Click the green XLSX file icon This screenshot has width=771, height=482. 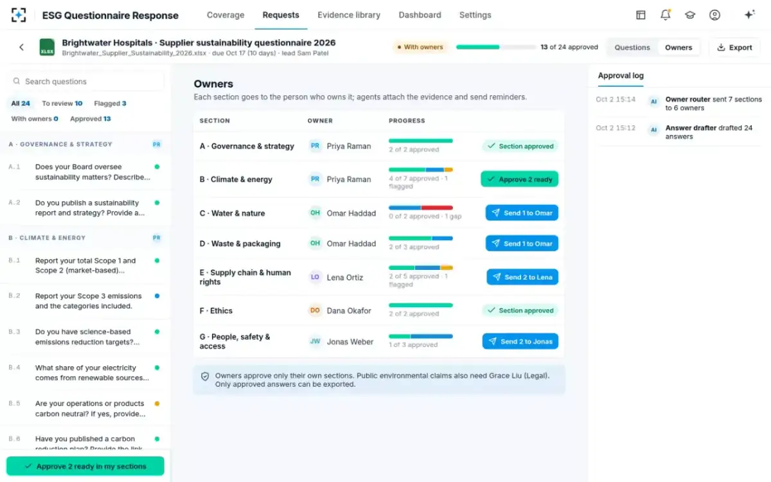pos(47,48)
